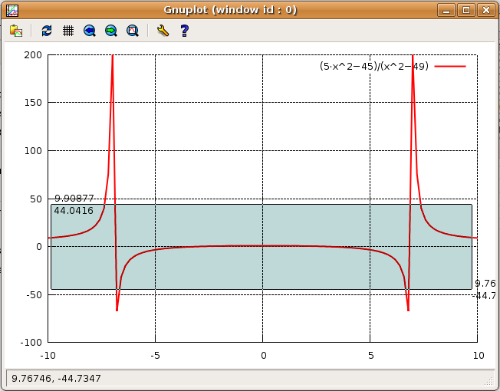Click the 44.0416 zoom-box label
The width and height of the screenshot is (500, 391).
click(x=74, y=211)
